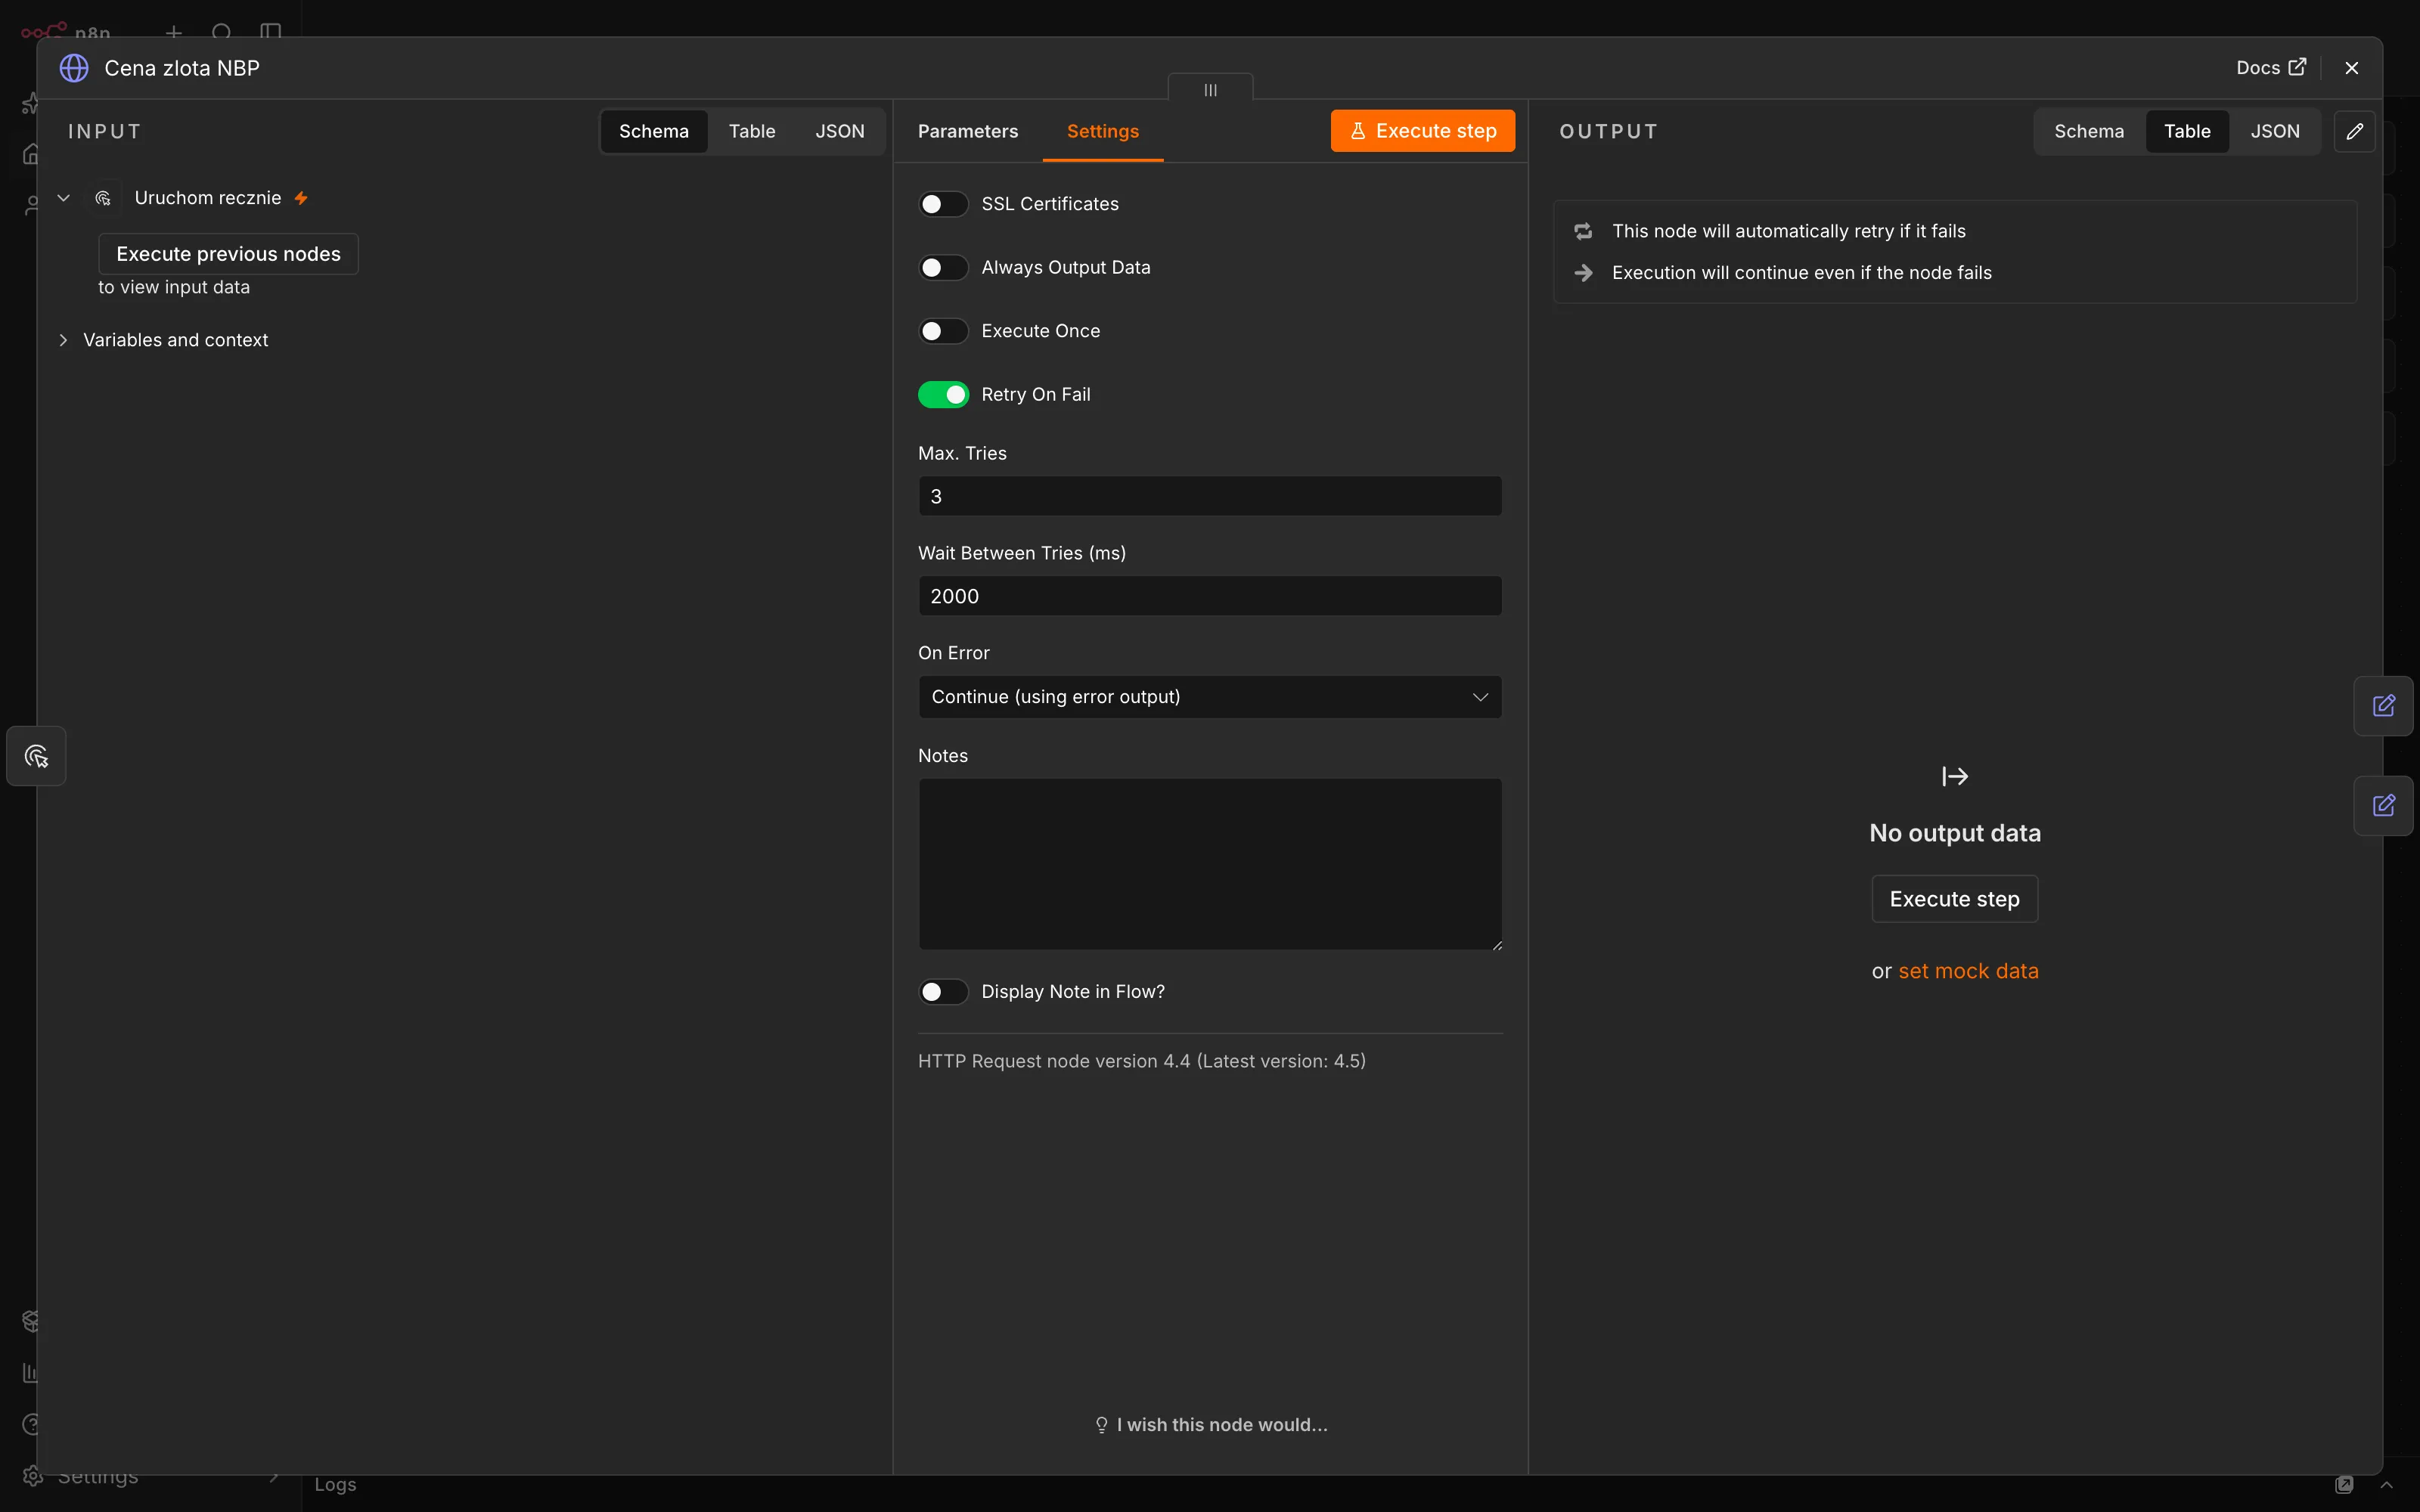Click the Wait Between Tries input field
2420x1512 pixels.
tap(1210, 596)
